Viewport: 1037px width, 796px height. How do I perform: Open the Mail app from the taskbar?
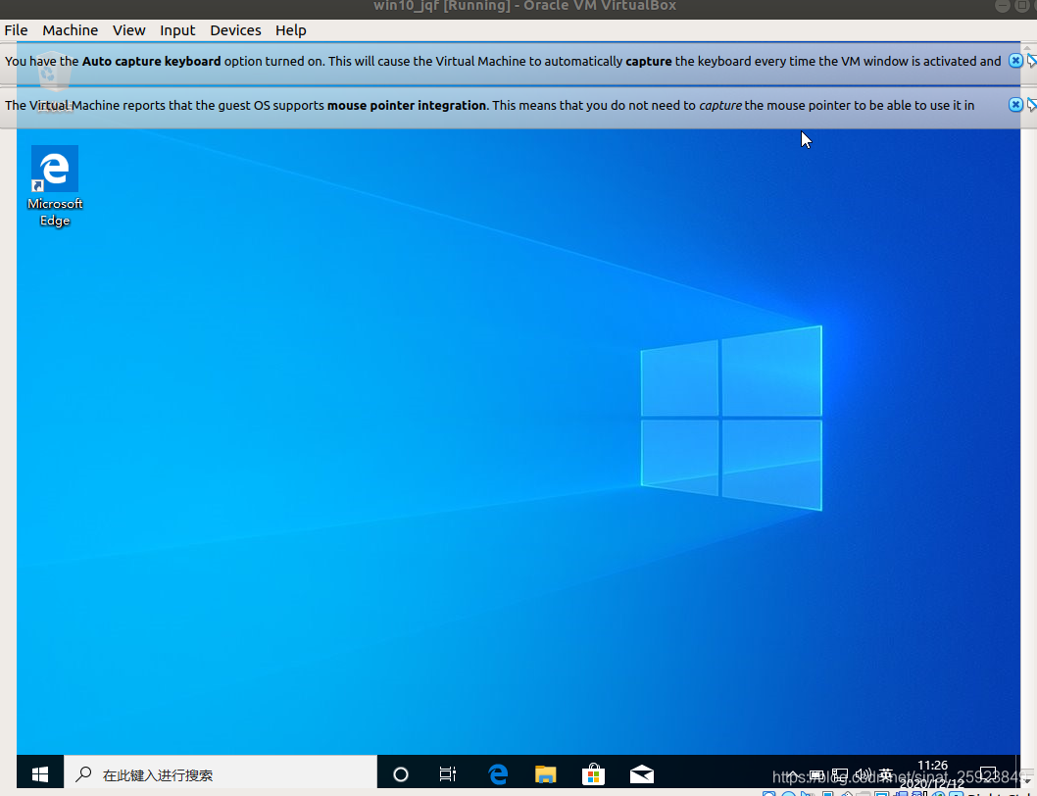pyautogui.click(x=642, y=774)
